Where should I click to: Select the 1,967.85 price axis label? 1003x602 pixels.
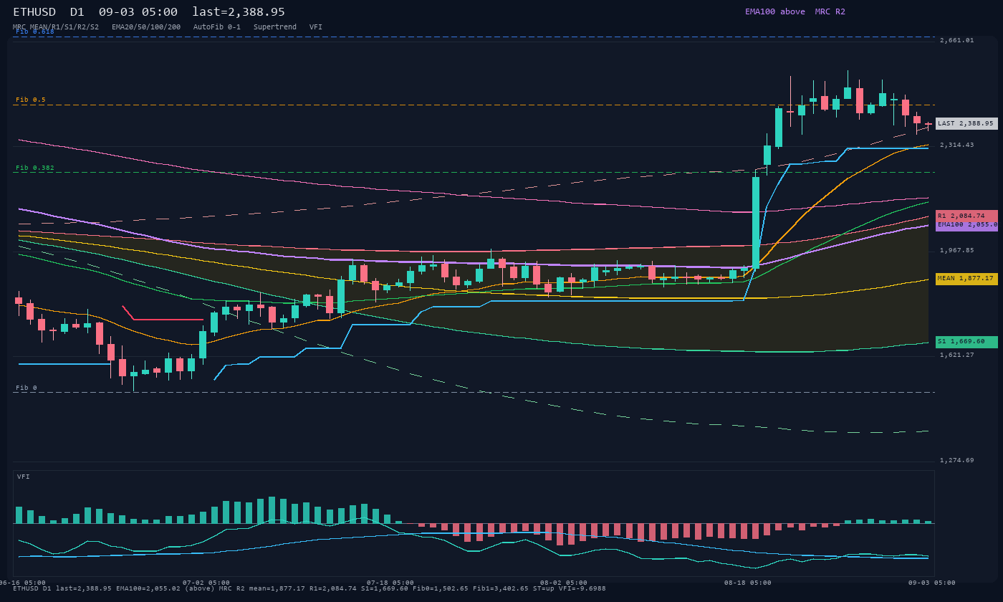click(x=957, y=250)
